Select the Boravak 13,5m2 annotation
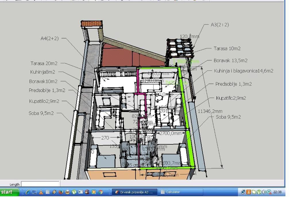294x220 pixels. point(231,61)
